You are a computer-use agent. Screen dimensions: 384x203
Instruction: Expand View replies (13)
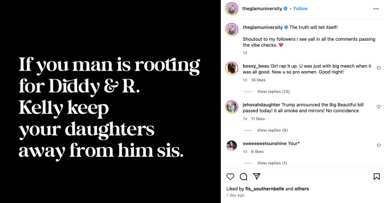pyautogui.click(x=273, y=91)
